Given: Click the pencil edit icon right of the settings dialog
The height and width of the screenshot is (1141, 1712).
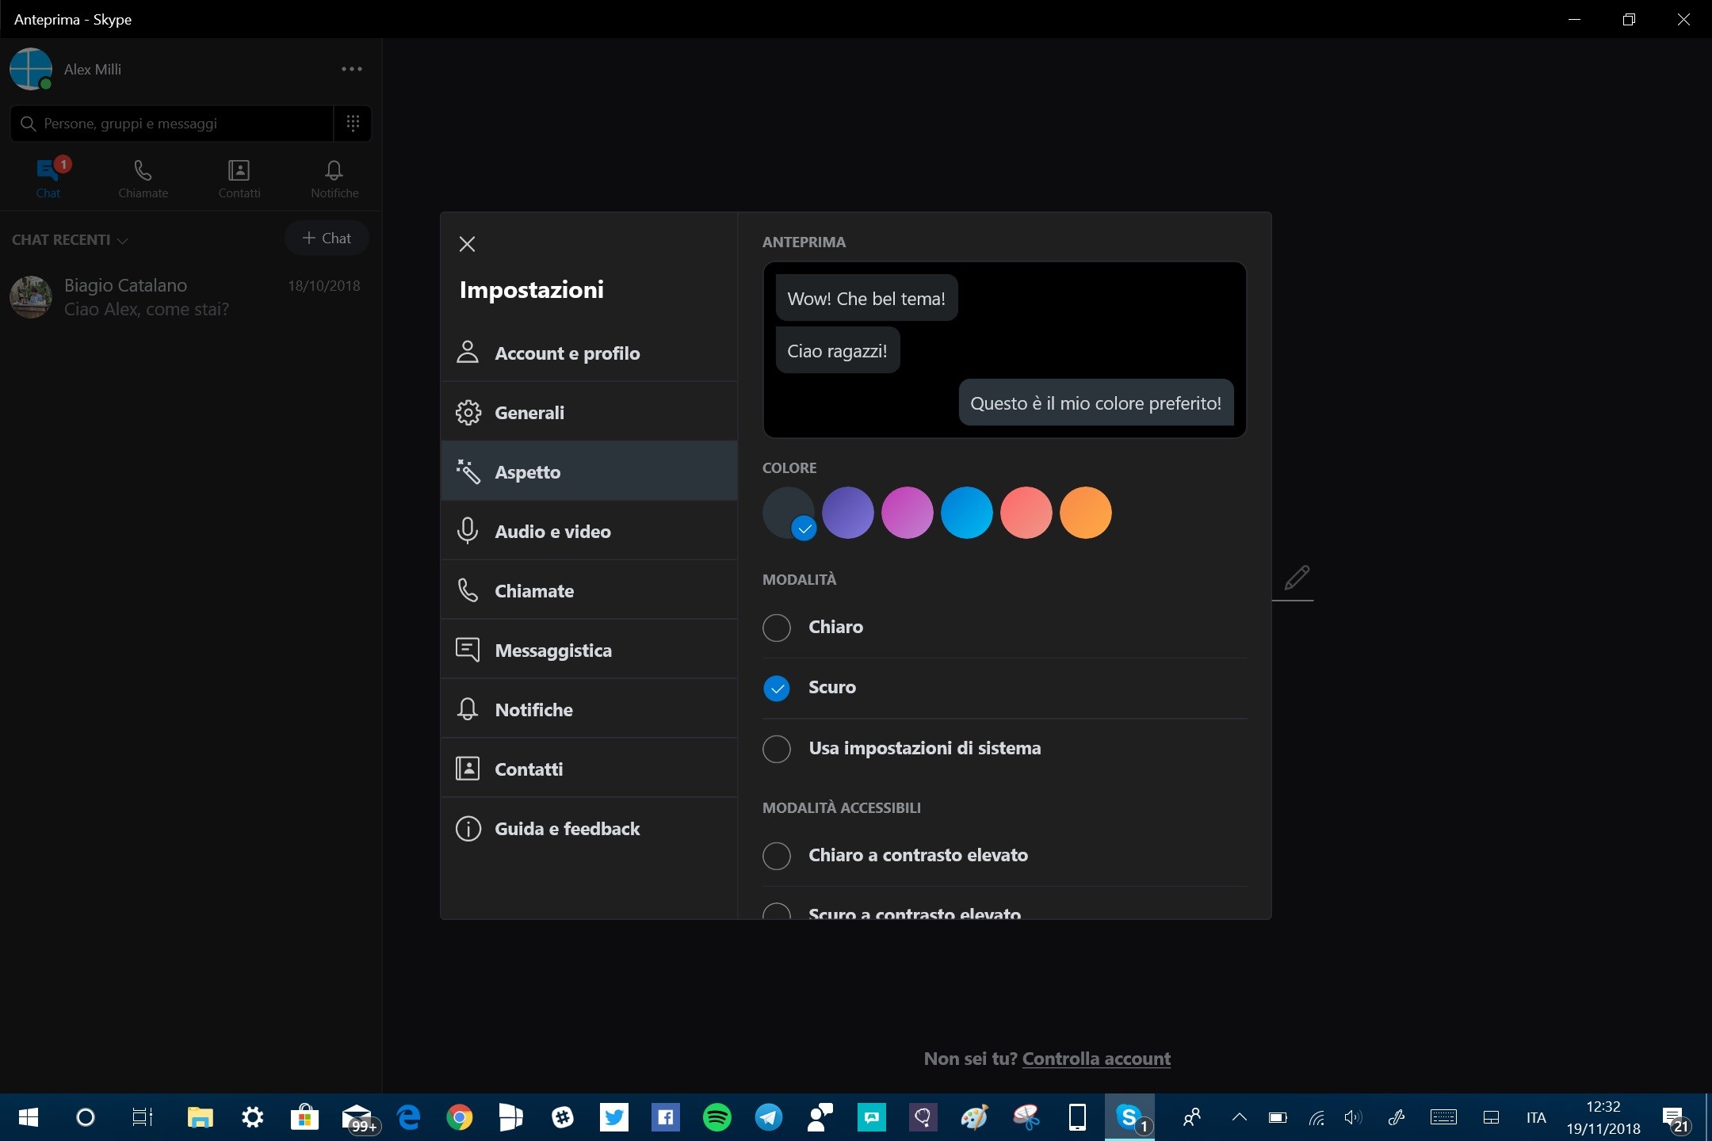Looking at the screenshot, I should (x=1297, y=577).
